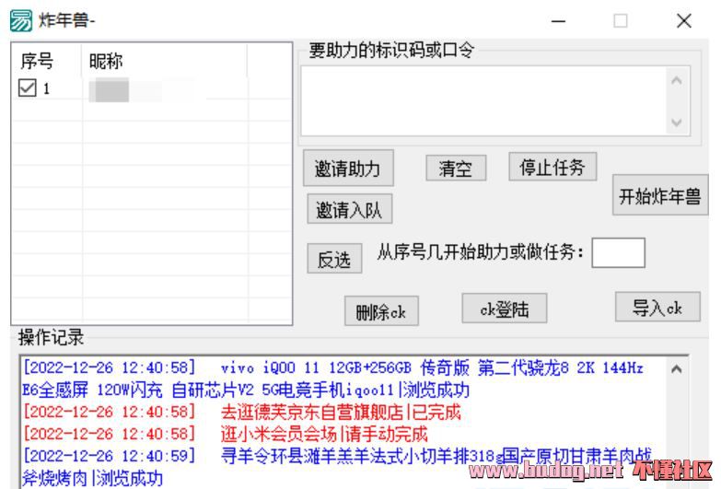Import cookies with 导入ck button

coord(657,309)
